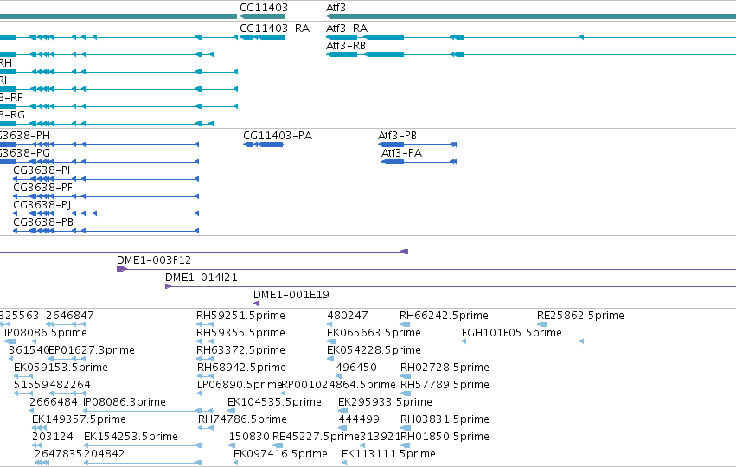Select EK097416.5prime EST label

pos(280,454)
